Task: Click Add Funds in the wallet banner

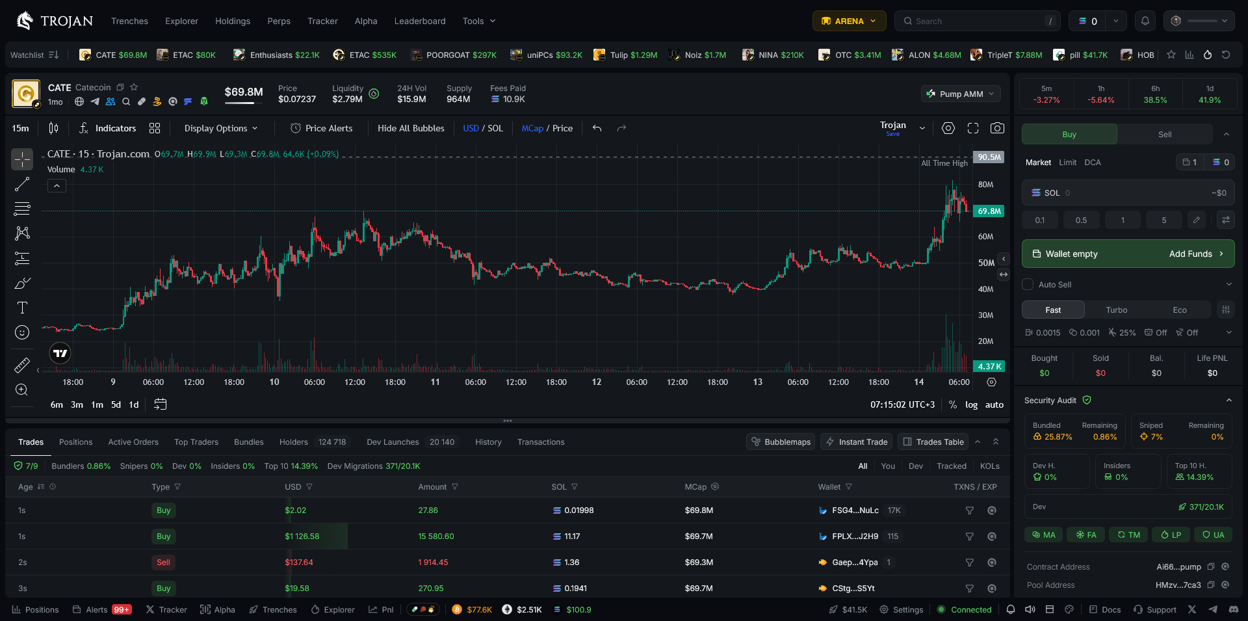Action: (x=1196, y=254)
